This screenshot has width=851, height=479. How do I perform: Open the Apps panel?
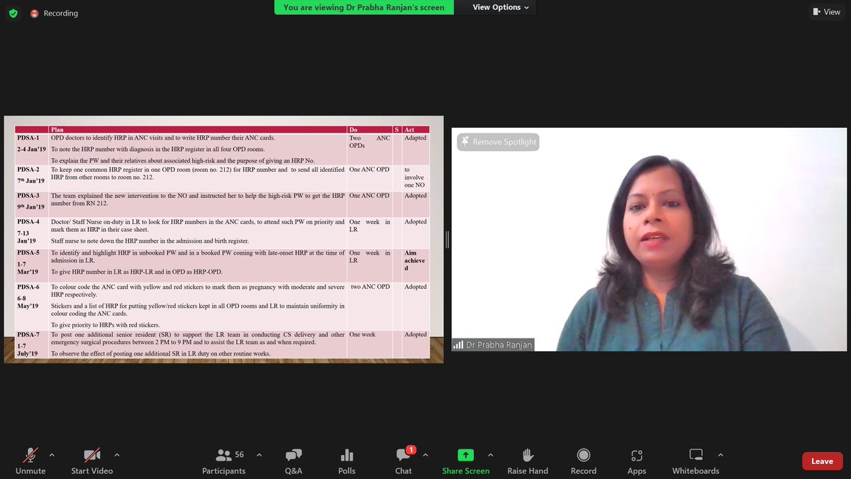coord(637,461)
